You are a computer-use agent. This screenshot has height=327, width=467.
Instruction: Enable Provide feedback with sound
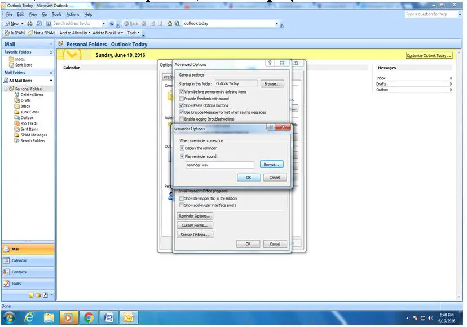pyautogui.click(x=182, y=99)
